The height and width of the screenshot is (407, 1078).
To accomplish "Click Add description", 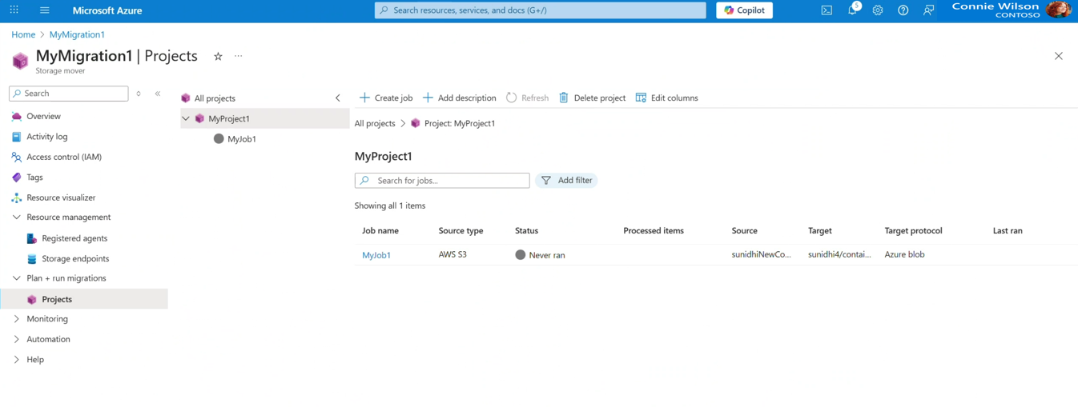I will tap(460, 98).
